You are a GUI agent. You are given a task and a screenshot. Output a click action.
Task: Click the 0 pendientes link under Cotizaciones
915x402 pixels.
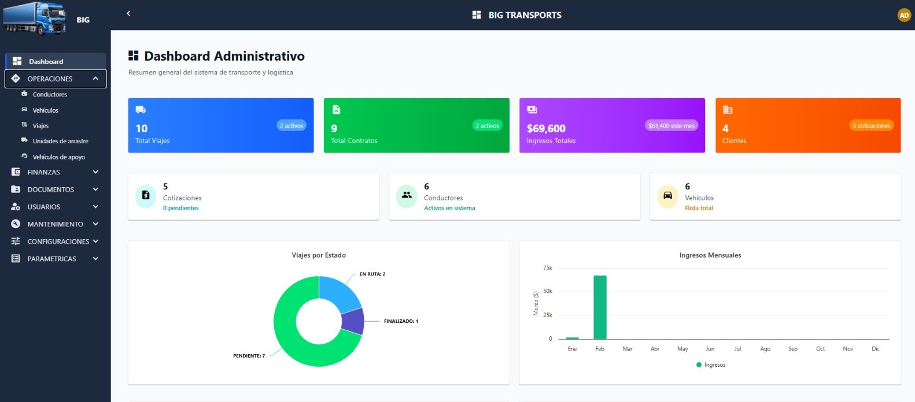coord(180,208)
